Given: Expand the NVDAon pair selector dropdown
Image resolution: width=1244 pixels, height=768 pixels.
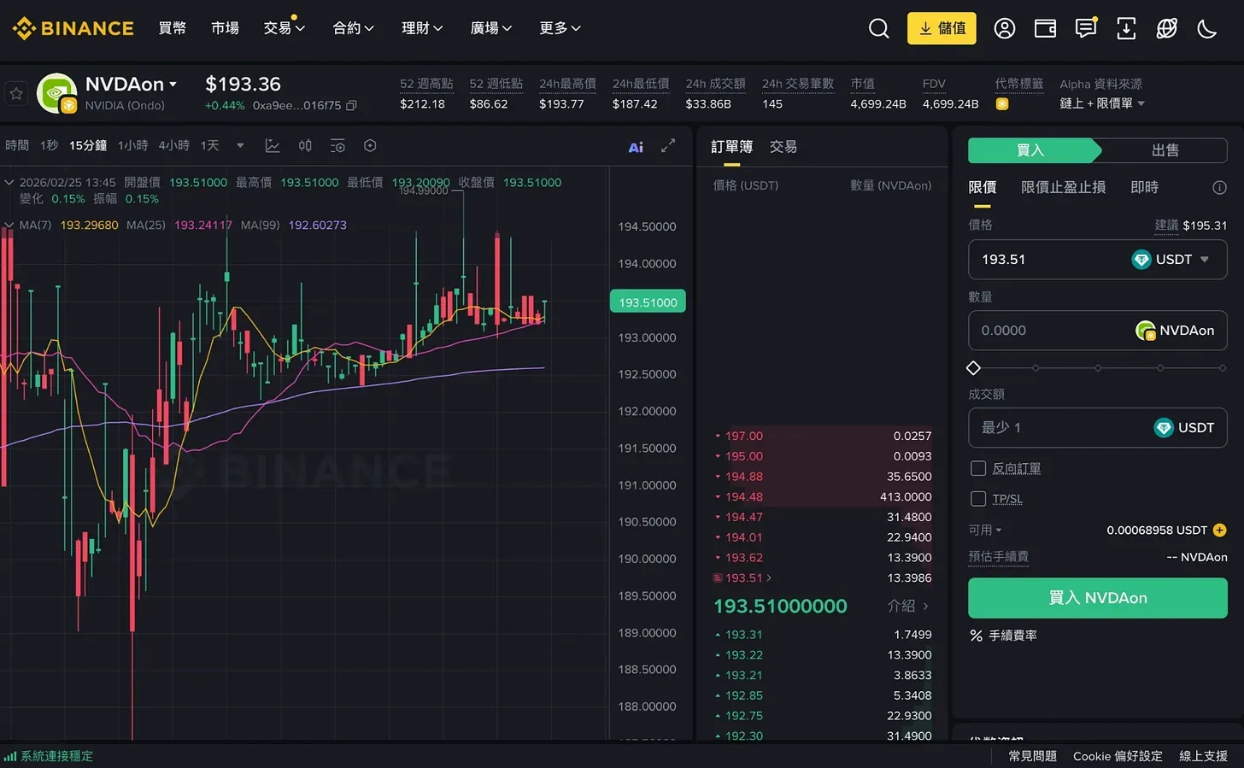Looking at the screenshot, I should [x=173, y=84].
